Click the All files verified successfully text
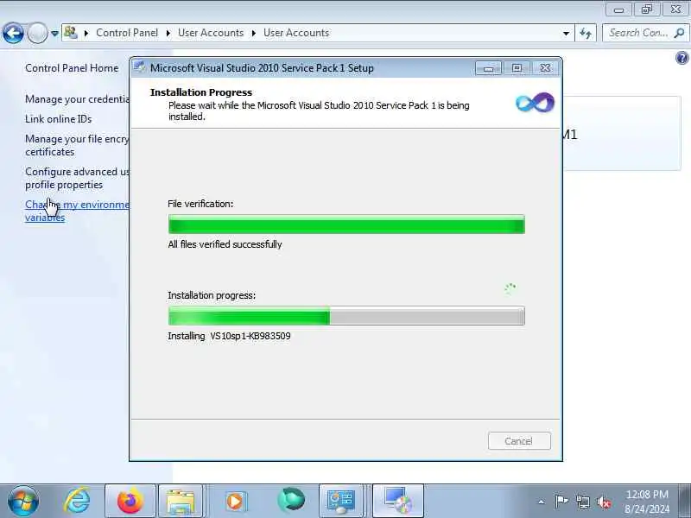This screenshot has width=691, height=518. (x=225, y=244)
